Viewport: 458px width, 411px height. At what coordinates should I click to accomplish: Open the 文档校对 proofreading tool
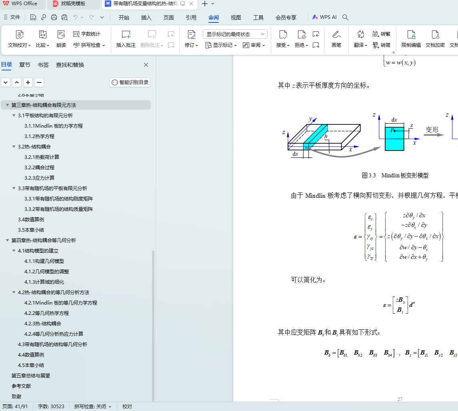point(19,39)
